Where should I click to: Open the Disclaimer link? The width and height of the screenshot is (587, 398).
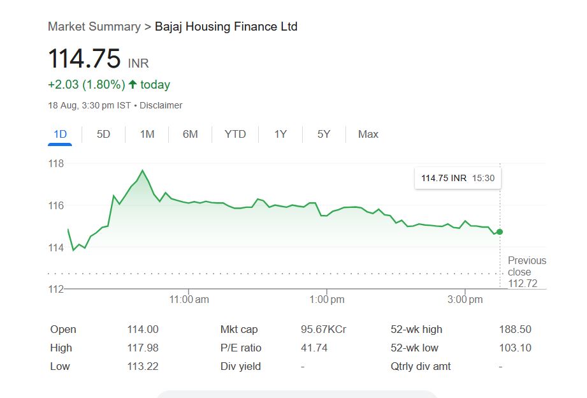pyautogui.click(x=161, y=105)
